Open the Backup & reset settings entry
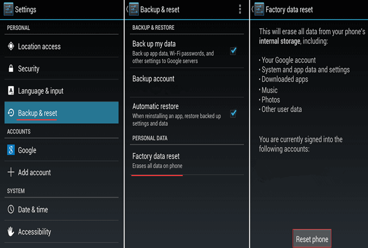This screenshot has width=368, height=248. [37, 113]
